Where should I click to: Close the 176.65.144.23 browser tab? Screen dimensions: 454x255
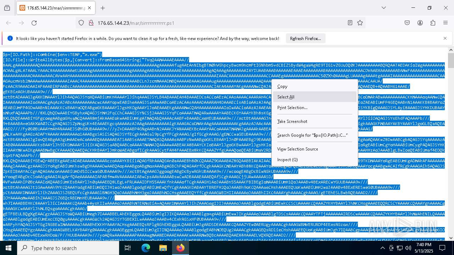90,8
